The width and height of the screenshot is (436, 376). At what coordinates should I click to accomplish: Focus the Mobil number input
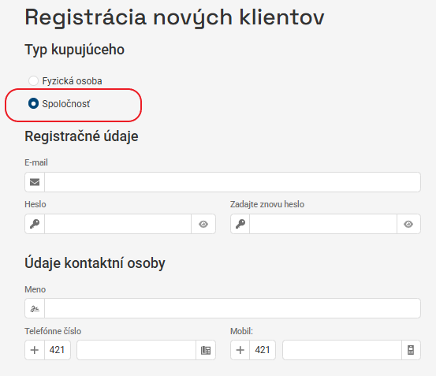[342, 350]
